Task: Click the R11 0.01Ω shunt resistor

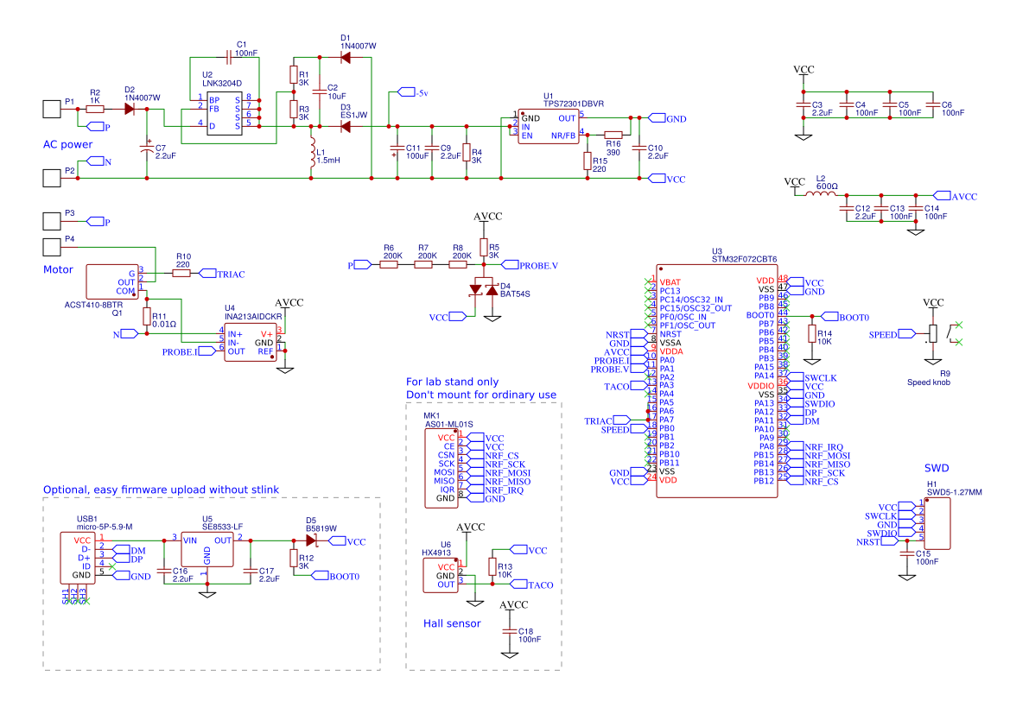Action: pyautogui.click(x=147, y=317)
